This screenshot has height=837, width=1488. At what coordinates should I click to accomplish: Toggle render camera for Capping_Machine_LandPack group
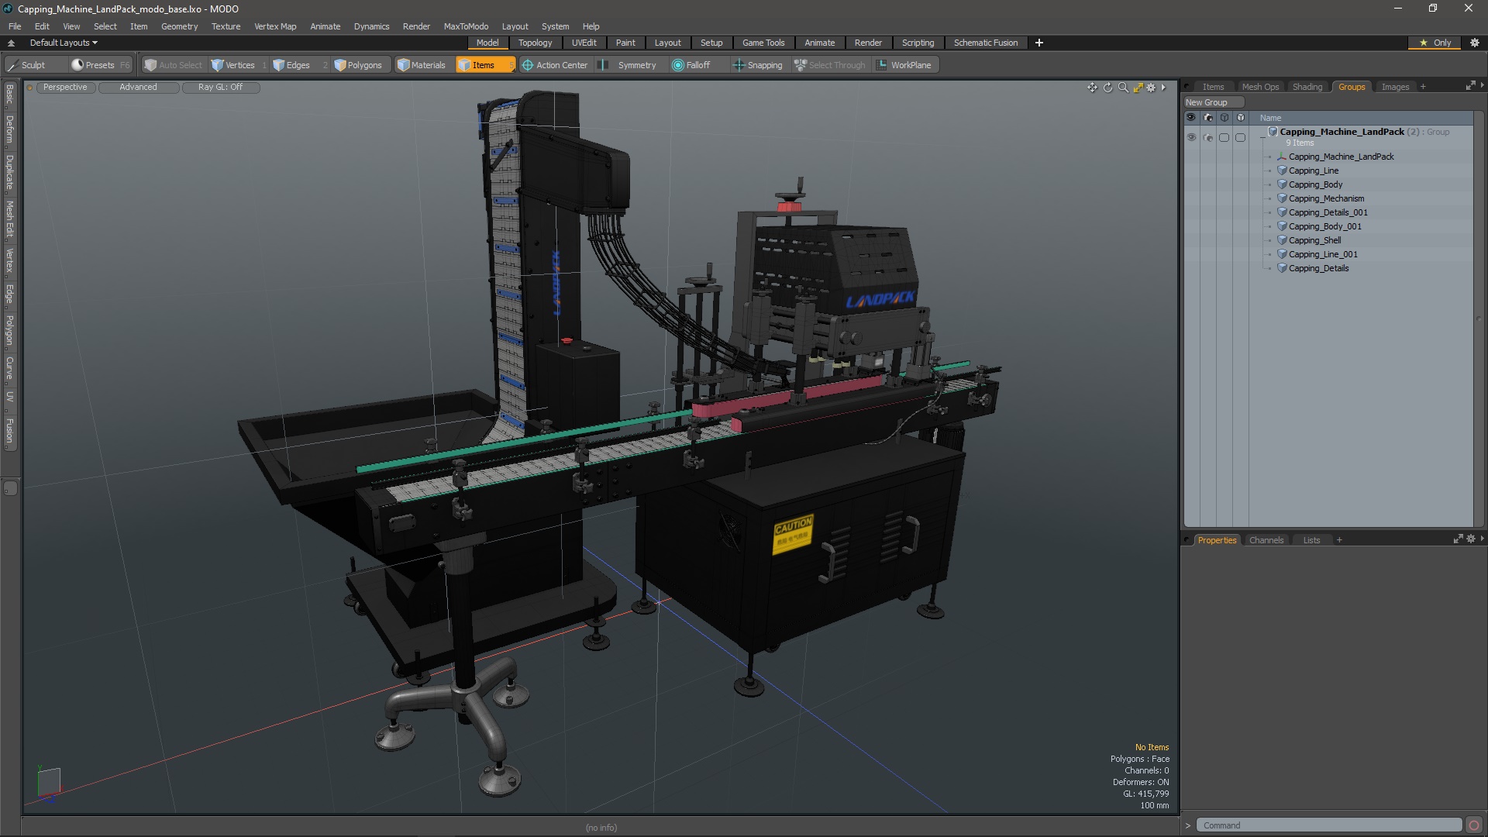tap(1207, 137)
